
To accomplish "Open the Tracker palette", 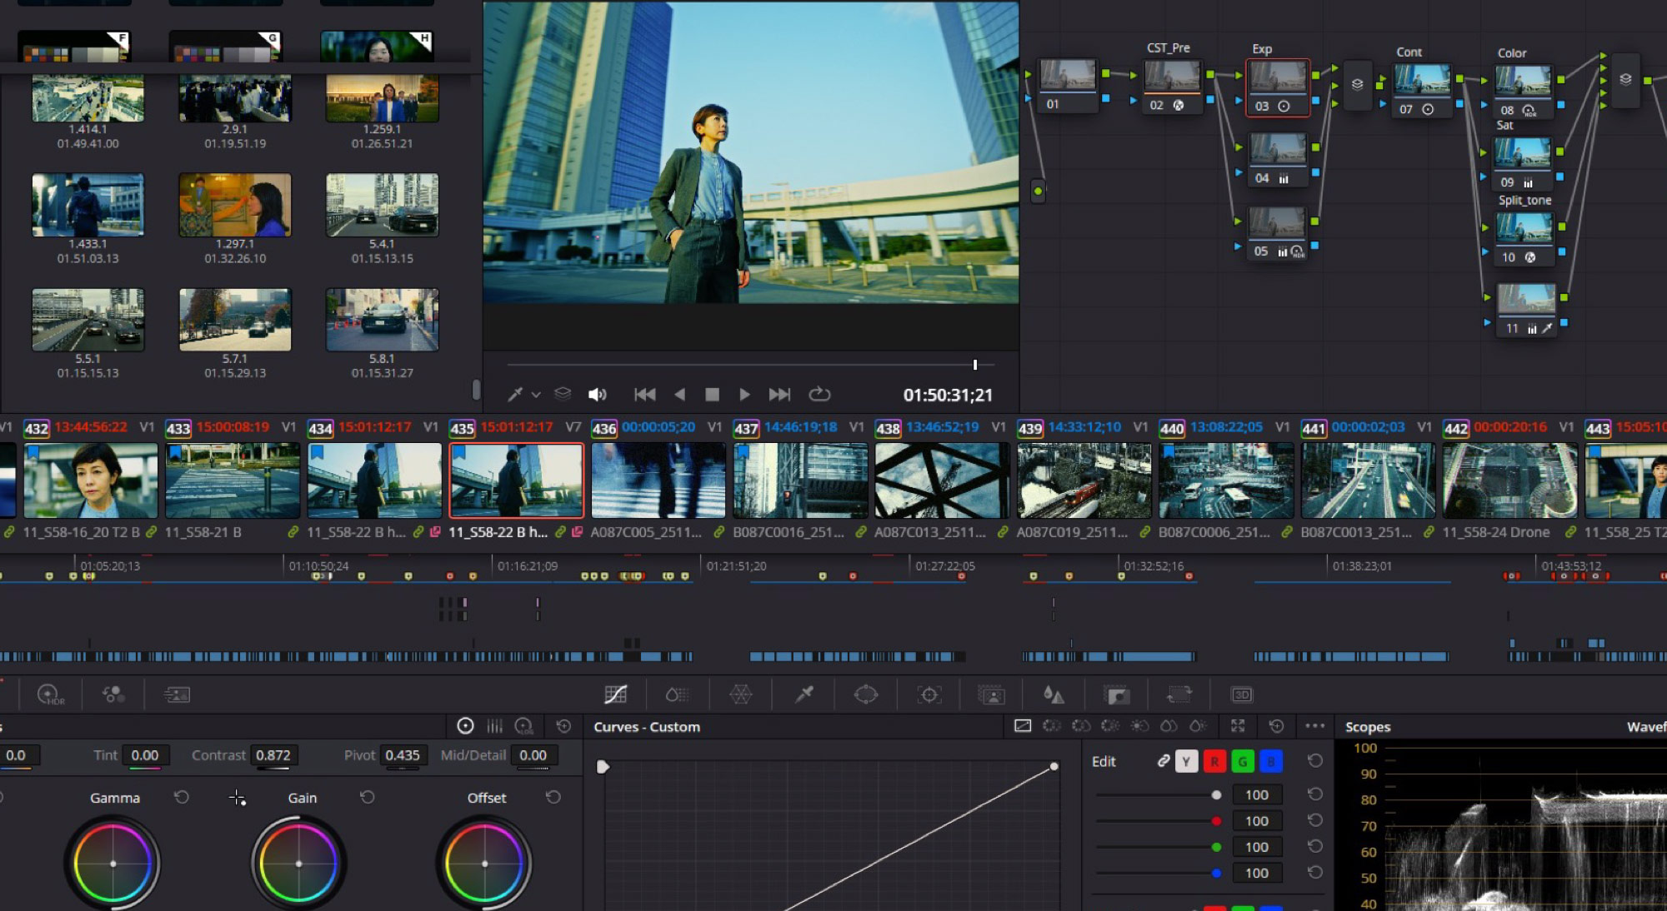I will 929,694.
